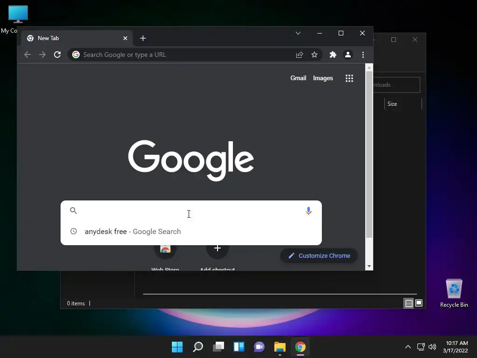Reload the page with the refresh icon
This screenshot has width=477, height=358.
click(x=57, y=55)
